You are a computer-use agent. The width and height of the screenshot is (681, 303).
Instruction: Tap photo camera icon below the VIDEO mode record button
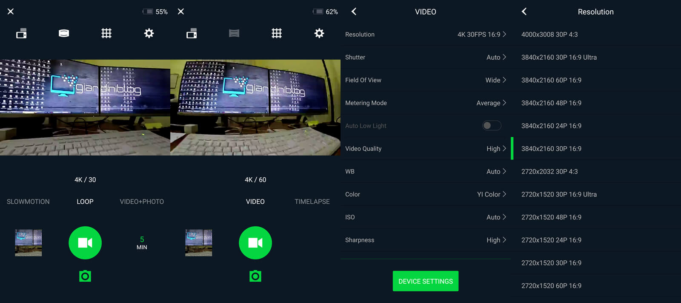(255, 276)
